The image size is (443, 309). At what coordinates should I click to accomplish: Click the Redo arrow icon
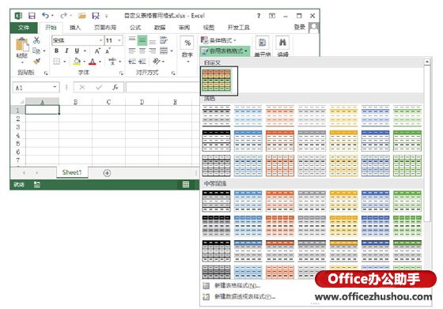click(x=64, y=16)
